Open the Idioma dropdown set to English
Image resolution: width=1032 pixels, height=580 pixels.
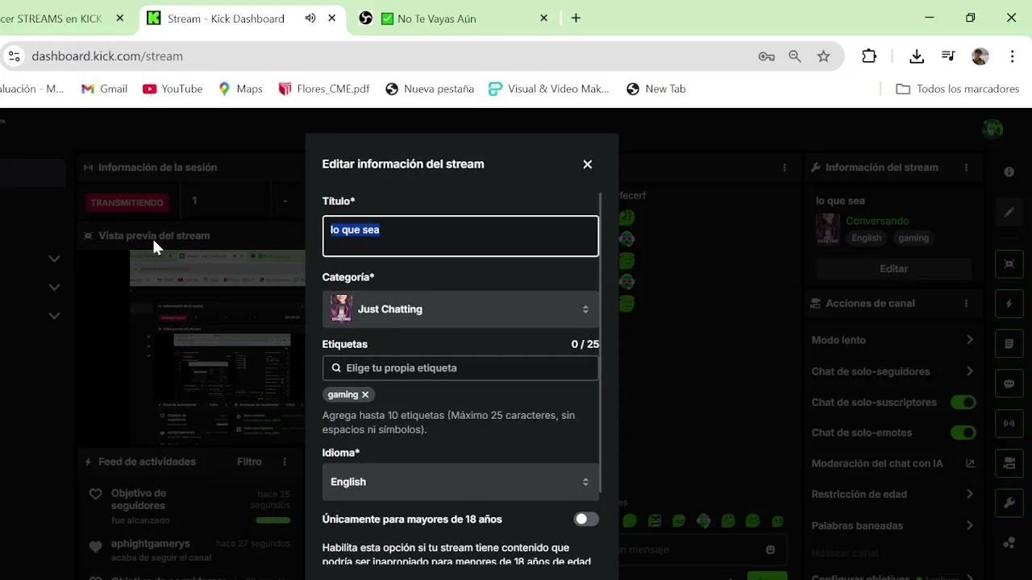click(460, 482)
